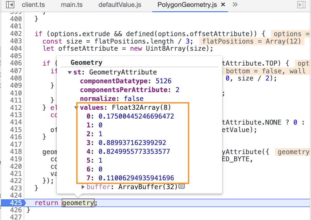Click line number 410 to set breakpoint
Image resolution: width=311 pixels, height=220 pixels.
click(x=17, y=93)
